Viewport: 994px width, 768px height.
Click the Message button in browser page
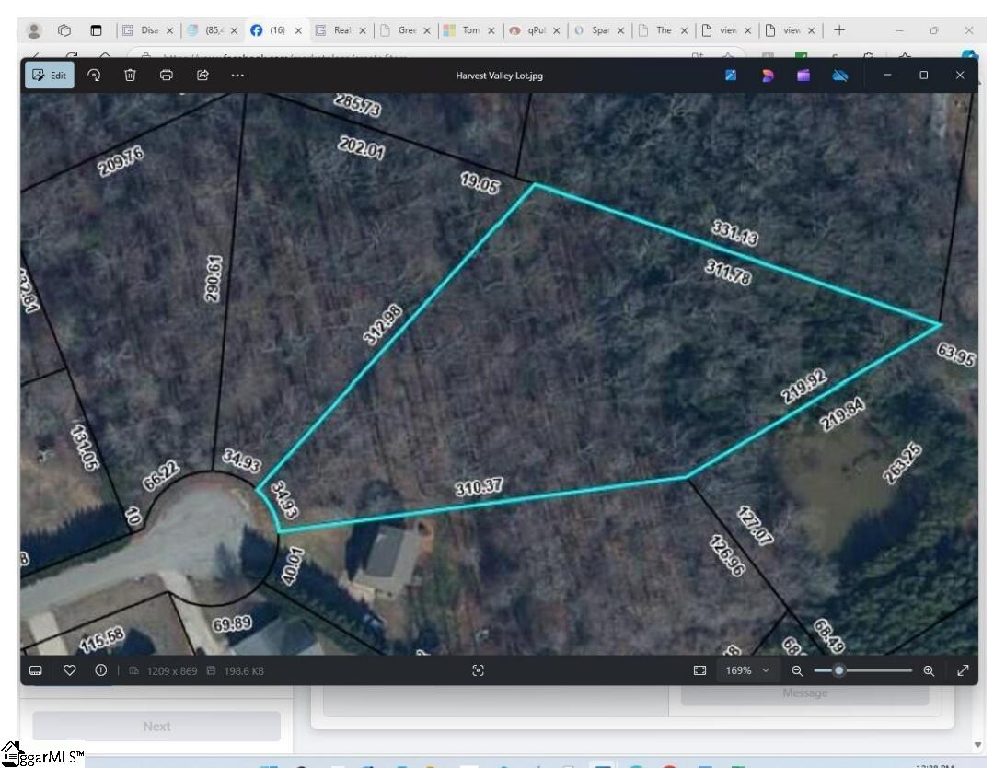(805, 693)
